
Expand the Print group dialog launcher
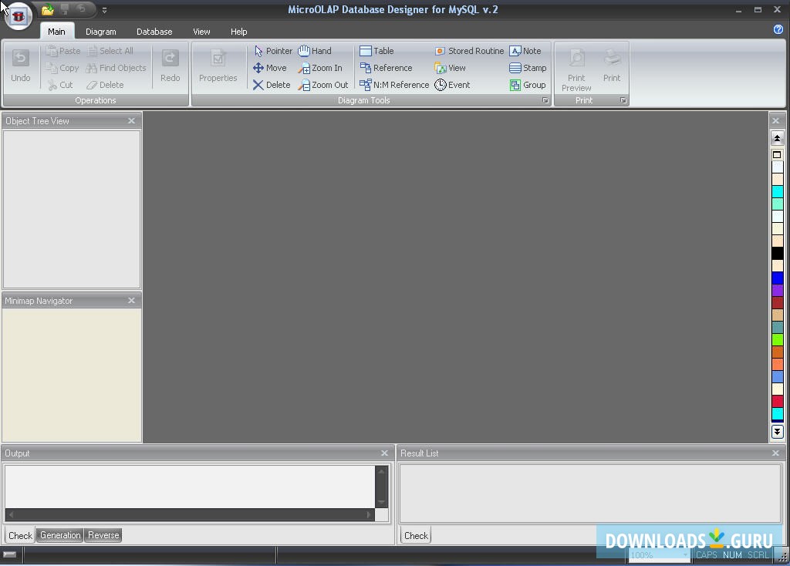[623, 101]
